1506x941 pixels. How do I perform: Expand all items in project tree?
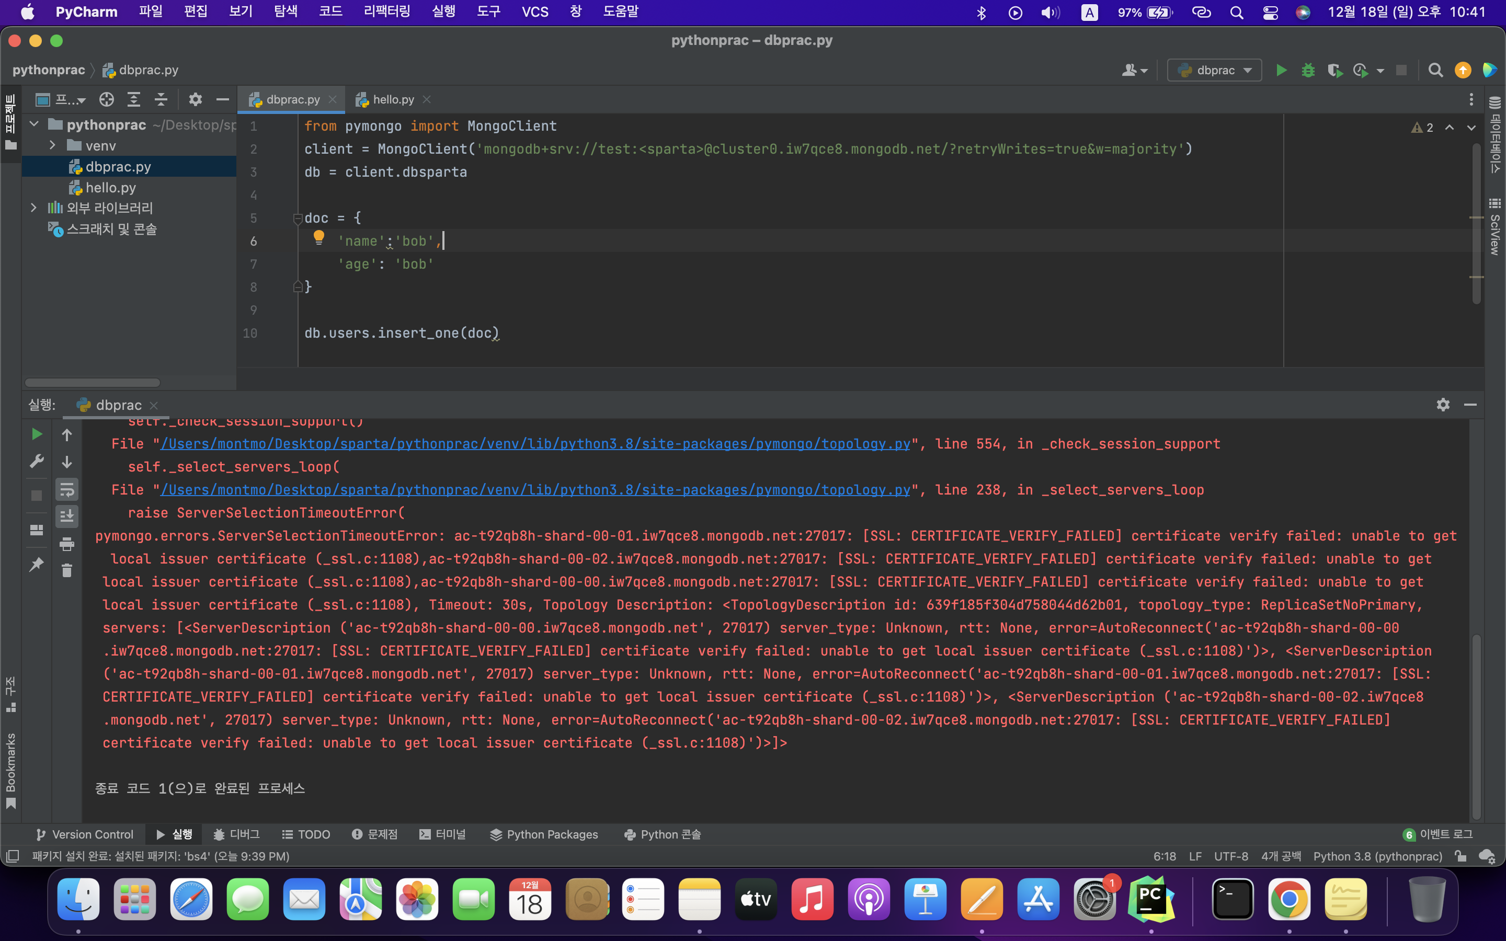(x=134, y=99)
